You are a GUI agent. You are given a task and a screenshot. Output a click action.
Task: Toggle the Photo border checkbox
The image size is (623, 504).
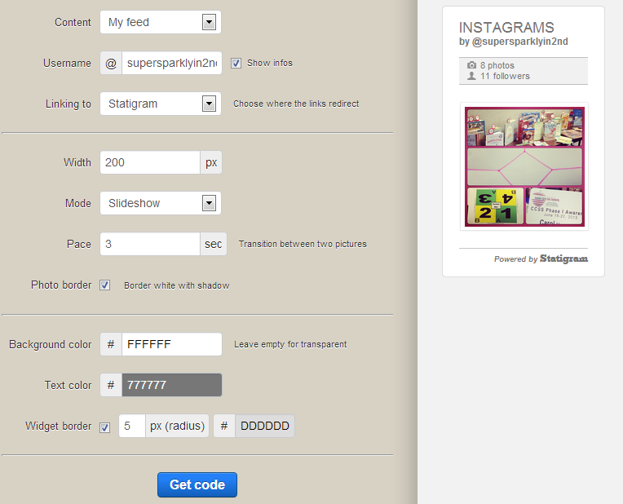click(x=105, y=285)
